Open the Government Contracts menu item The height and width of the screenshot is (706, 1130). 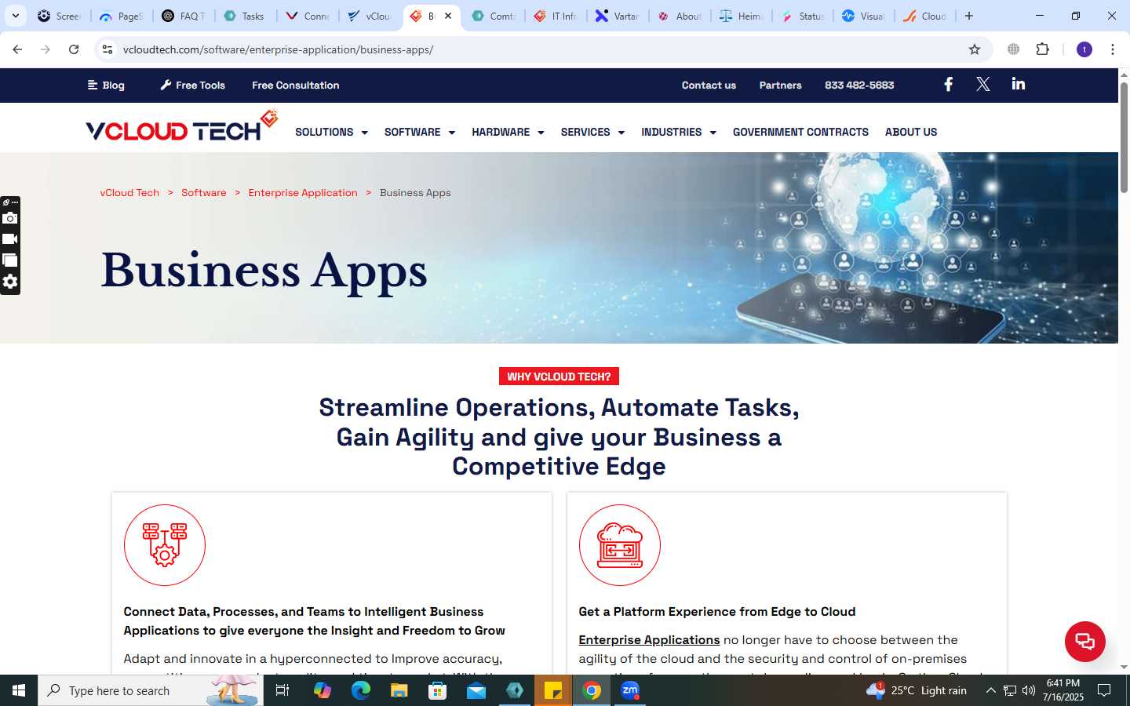coord(800,132)
